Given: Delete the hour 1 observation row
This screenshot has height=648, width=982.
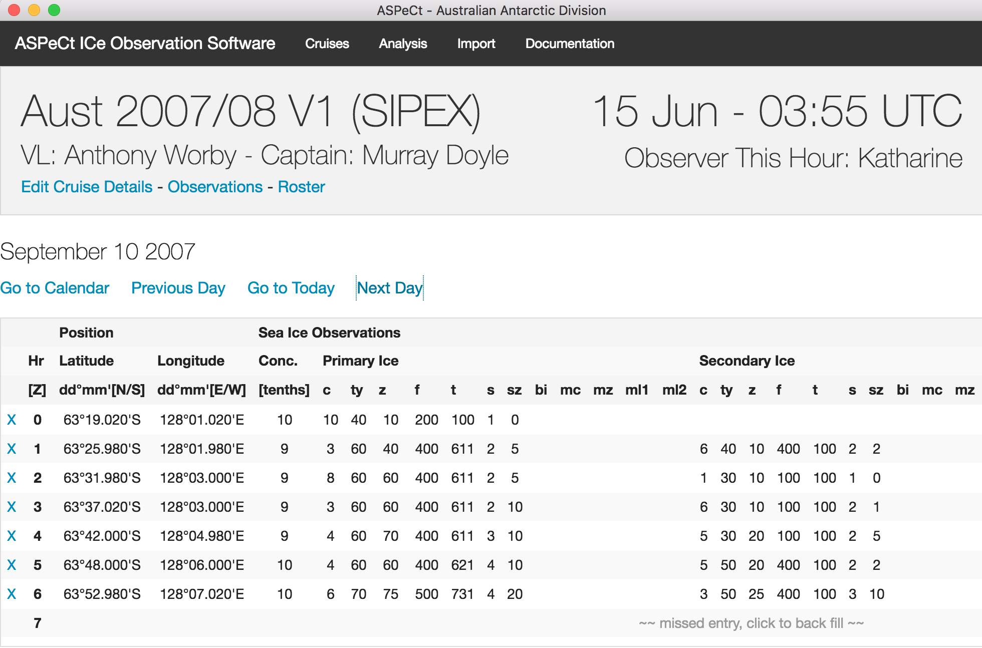Looking at the screenshot, I should click(12, 449).
